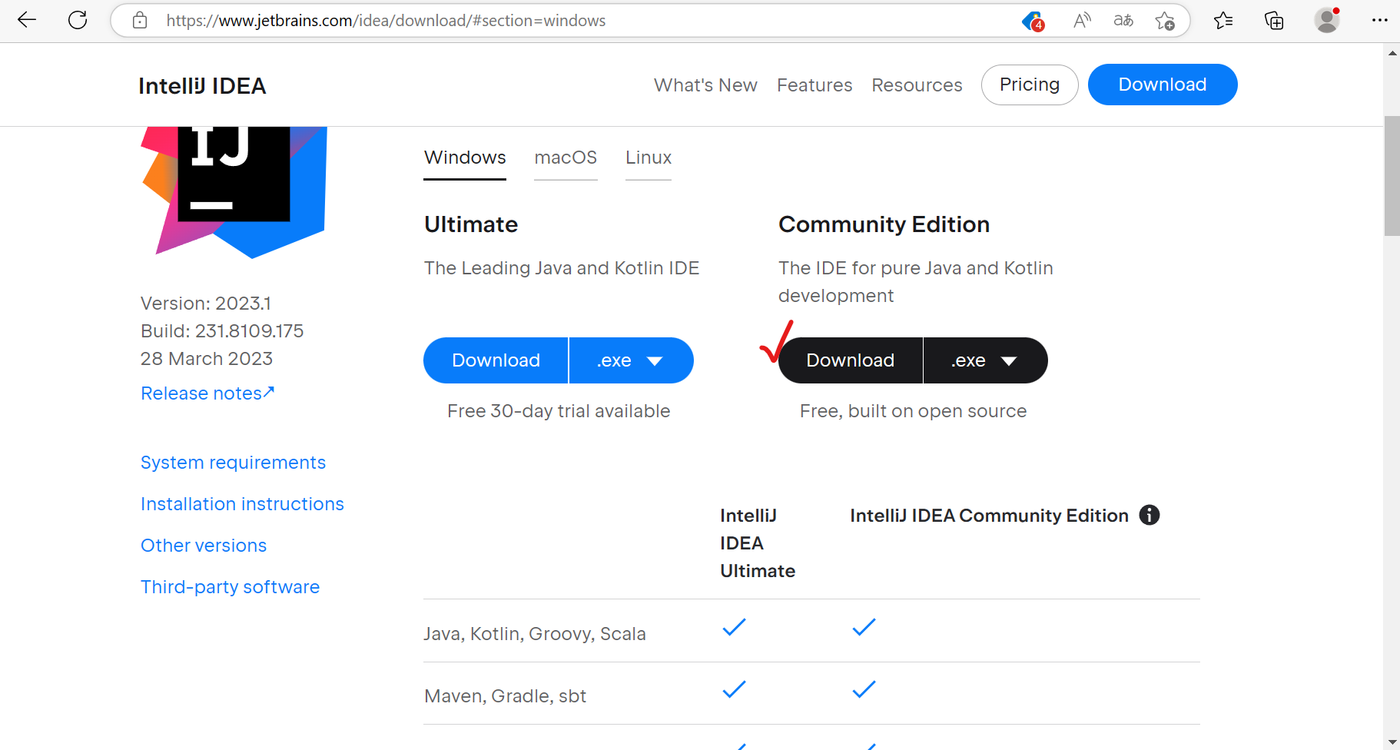Open the browser Settings and more menu
This screenshot has height=750, width=1400.
[x=1380, y=21]
